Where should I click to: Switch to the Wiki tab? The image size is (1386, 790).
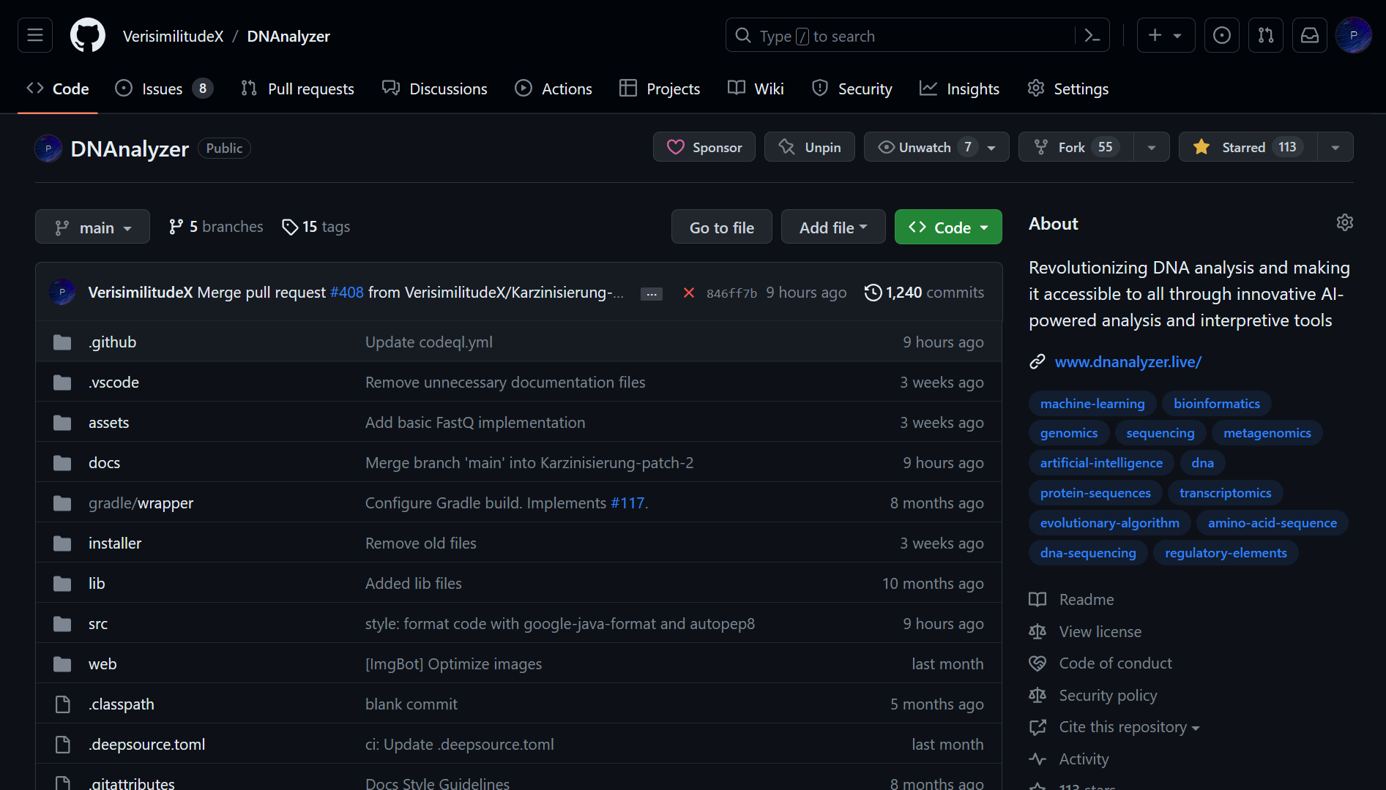pyautogui.click(x=756, y=89)
